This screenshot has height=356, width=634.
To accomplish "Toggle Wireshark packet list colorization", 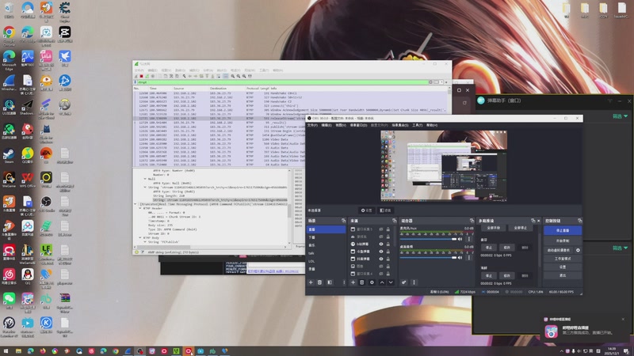I will coord(225,76).
